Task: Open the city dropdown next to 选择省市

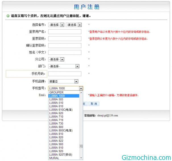Action: (74, 25)
